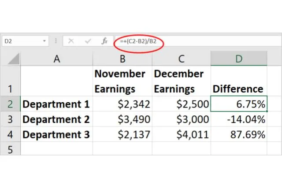Select the December Earnings header cell
Screen dimensions: 282x188
click(181, 81)
